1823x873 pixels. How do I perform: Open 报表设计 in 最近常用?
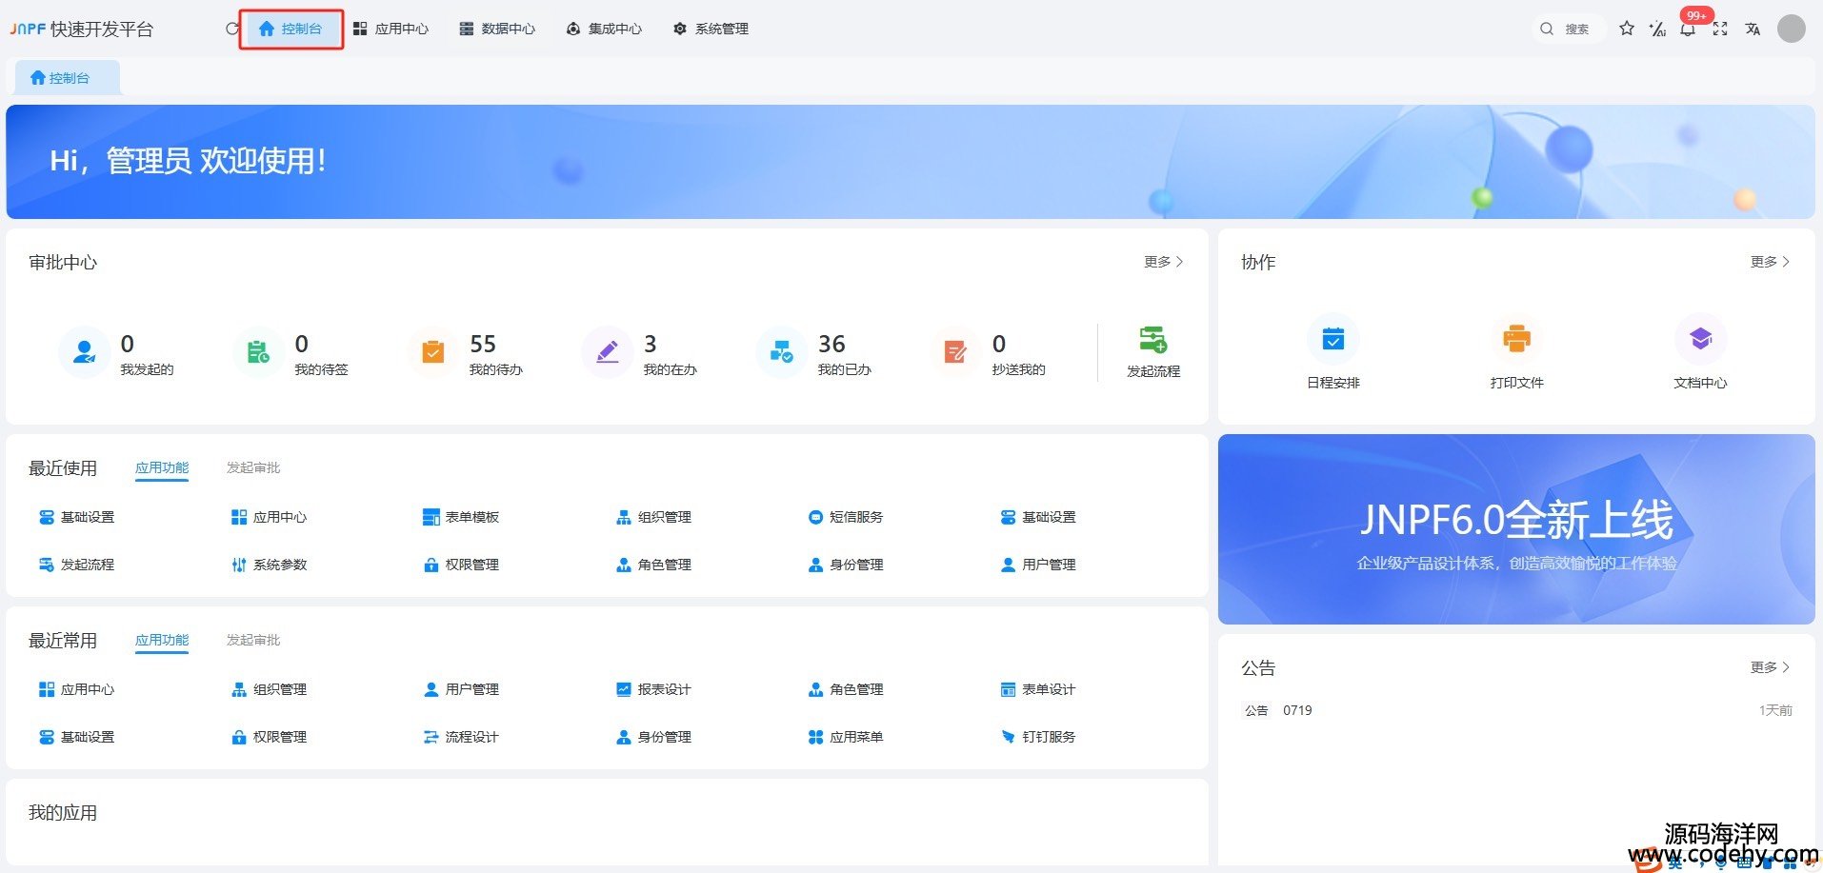653,689
